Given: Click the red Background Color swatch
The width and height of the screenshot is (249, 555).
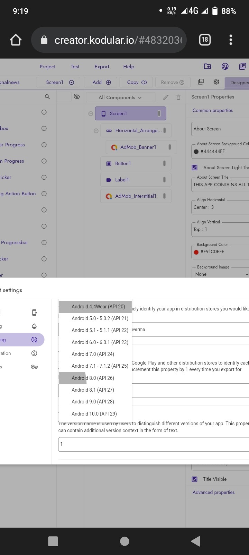Looking at the screenshot, I should pyautogui.click(x=196, y=252).
